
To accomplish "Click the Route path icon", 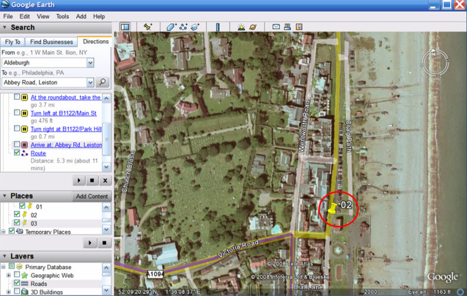I will click(x=25, y=153).
